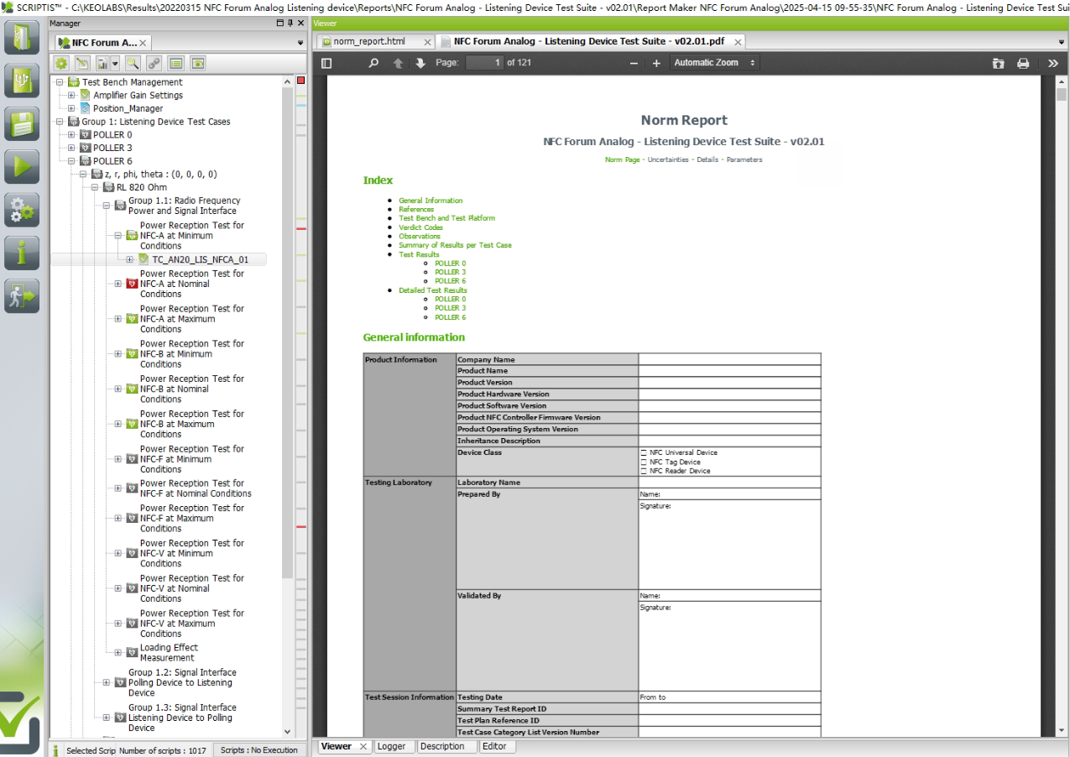Open the Automatic Zoom dropdown
The width and height of the screenshot is (1070, 757).
(x=715, y=63)
